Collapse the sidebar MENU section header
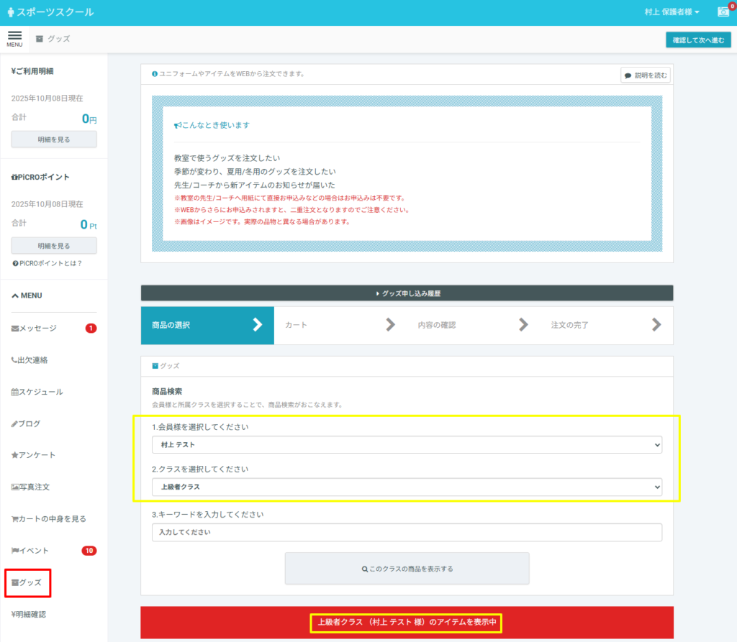This screenshot has height=642, width=737. pos(27,295)
